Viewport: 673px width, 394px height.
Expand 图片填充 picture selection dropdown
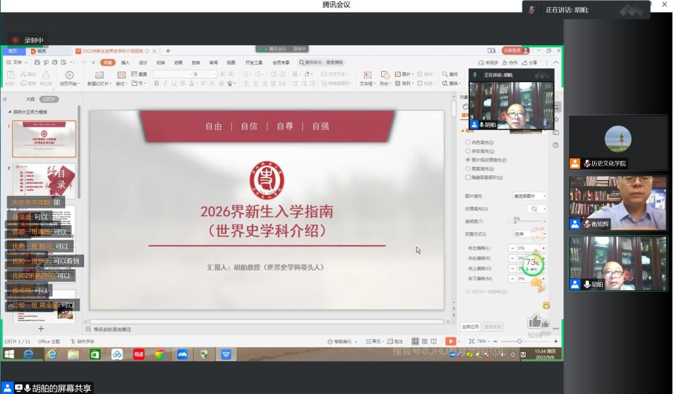click(x=529, y=196)
